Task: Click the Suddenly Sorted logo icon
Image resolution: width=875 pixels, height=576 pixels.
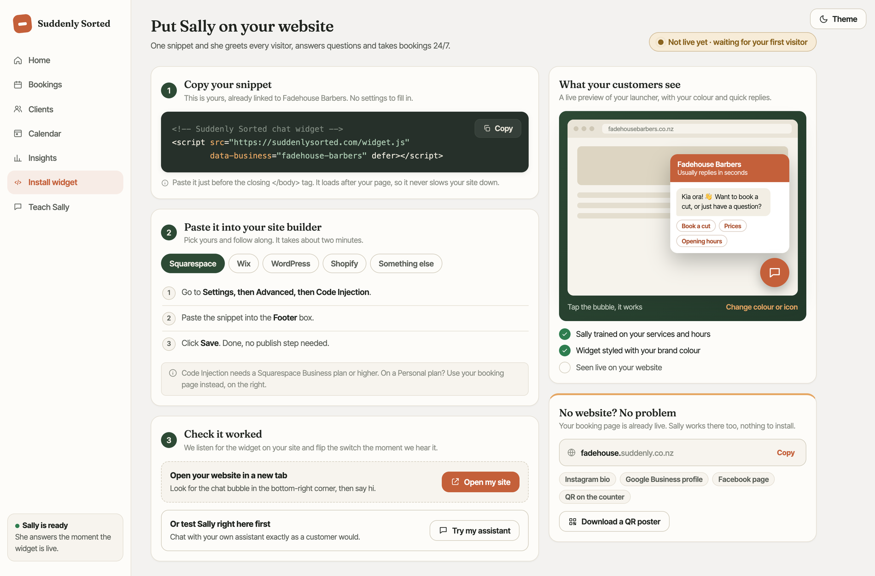Action: (x=22, y=23)
